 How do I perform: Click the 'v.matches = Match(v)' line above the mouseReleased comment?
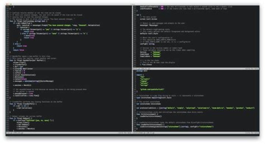[x=22, y=85]
